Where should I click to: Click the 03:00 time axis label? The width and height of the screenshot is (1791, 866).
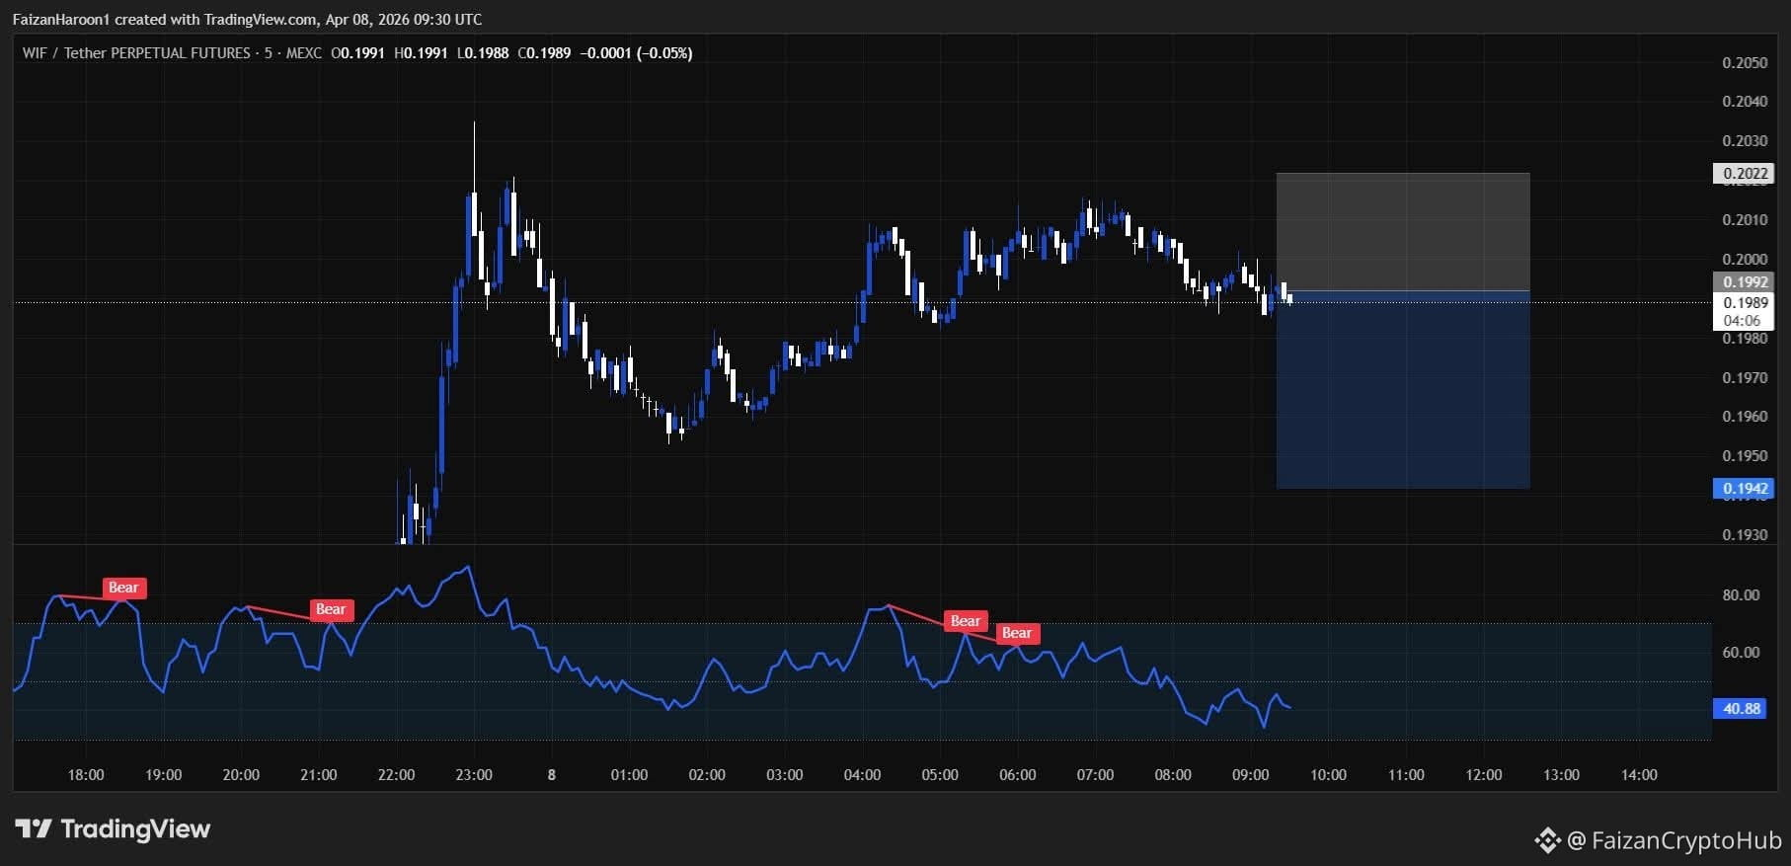tap(785, 775)
